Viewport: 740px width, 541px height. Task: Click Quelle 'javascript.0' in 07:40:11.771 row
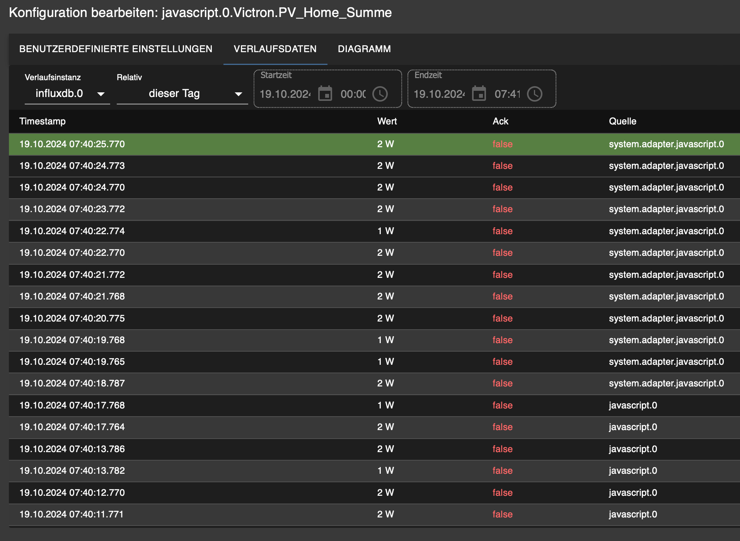click(633, 514)
